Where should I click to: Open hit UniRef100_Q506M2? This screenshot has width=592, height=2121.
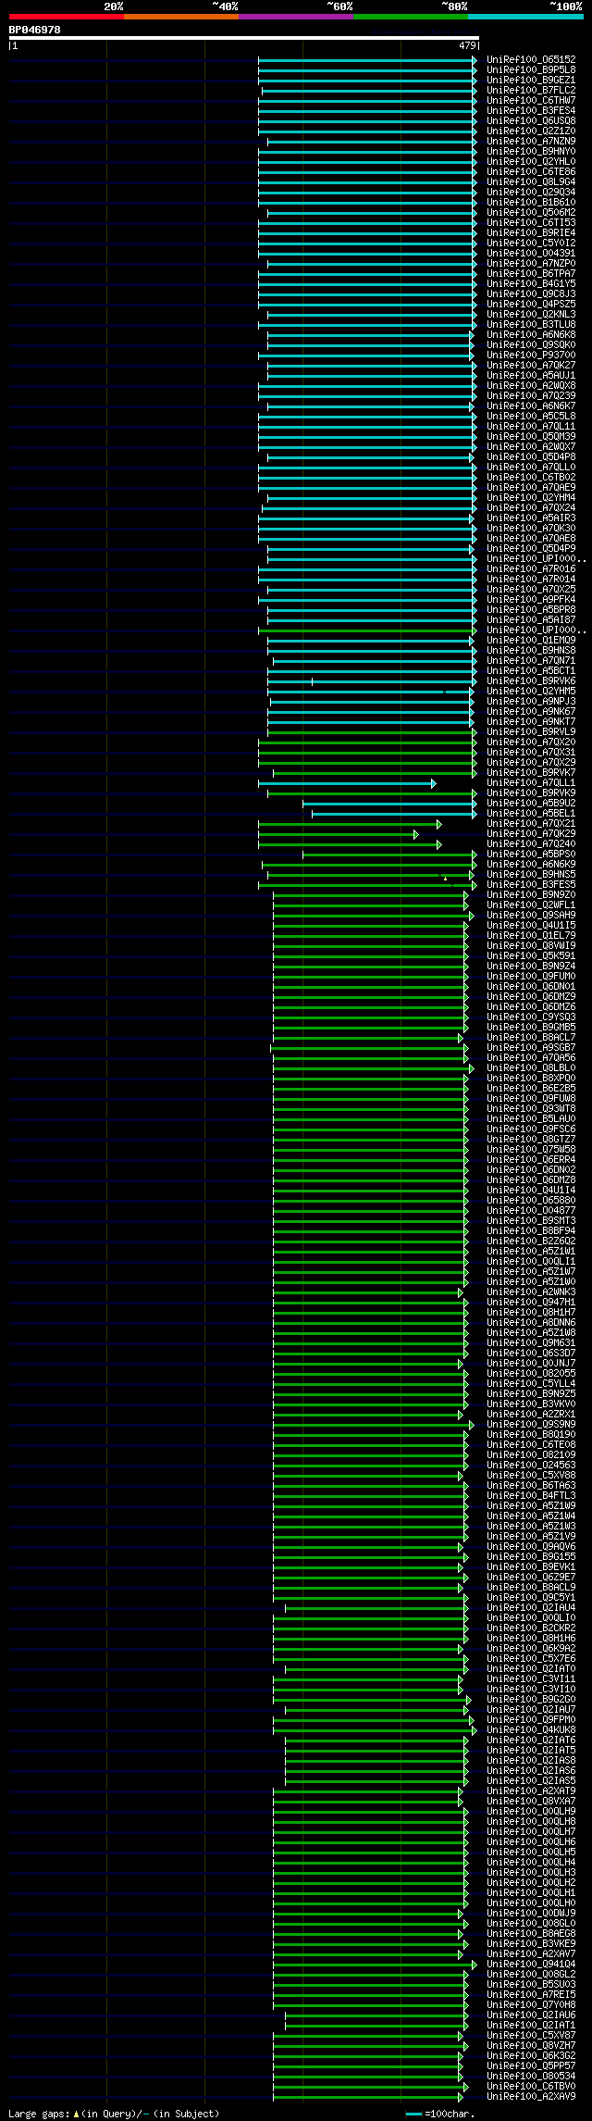point(531,213)
